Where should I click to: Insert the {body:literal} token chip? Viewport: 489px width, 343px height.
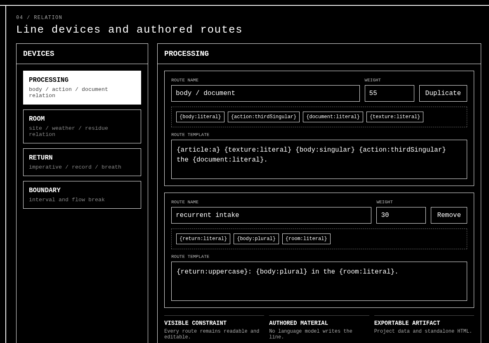coord(200,117)
